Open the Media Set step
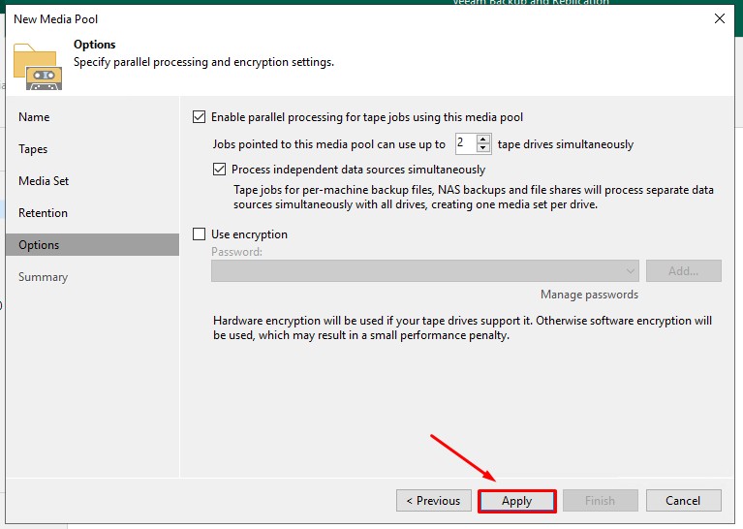 [44, 181]
